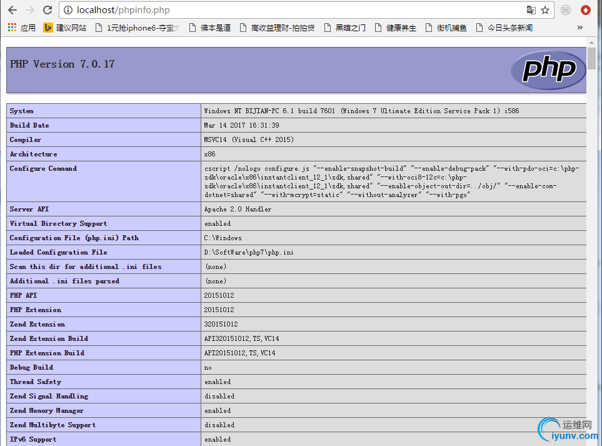Click the PHP logo in header
Image resolution: width=602 pixels, height=446 pixels.
point(549,70)
